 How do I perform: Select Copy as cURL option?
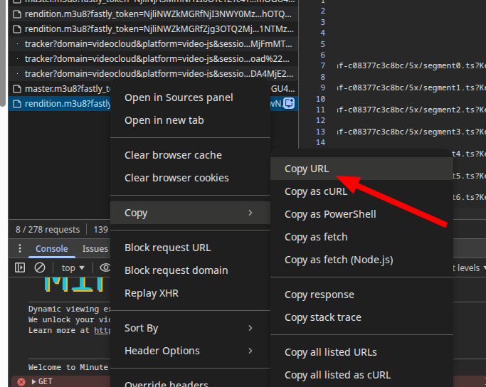316,191
